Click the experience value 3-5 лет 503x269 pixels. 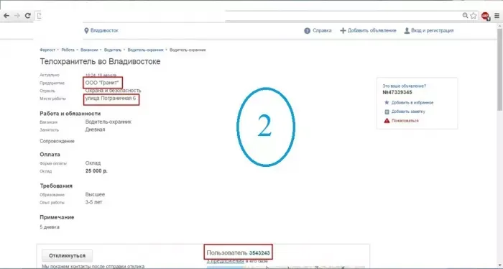93,202
